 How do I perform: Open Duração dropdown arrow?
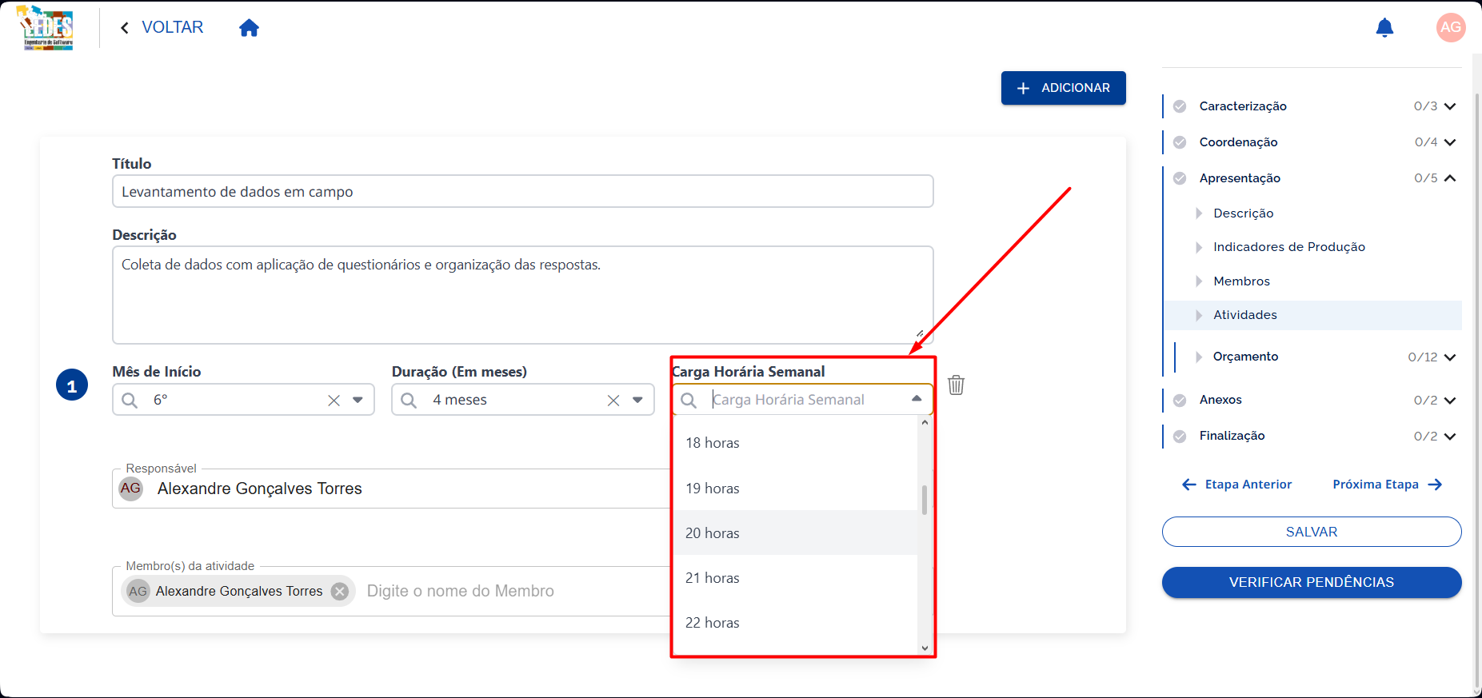[x=637, y=400]
